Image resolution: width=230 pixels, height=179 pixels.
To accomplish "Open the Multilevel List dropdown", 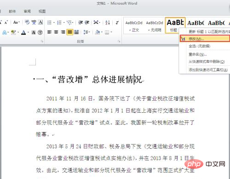I will 70,23.
